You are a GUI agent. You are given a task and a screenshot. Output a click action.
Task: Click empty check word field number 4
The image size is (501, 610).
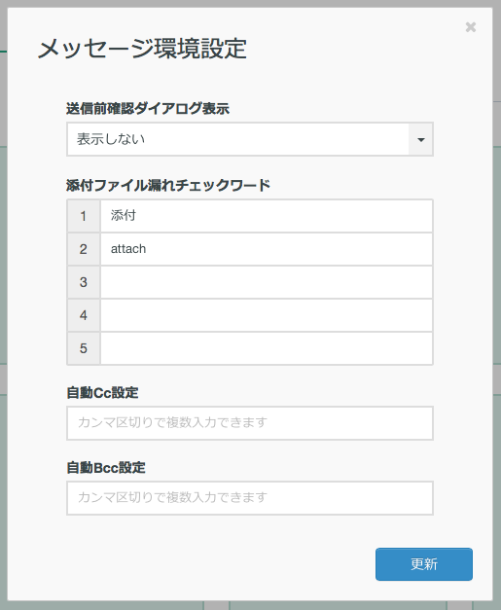coord(267,315)
